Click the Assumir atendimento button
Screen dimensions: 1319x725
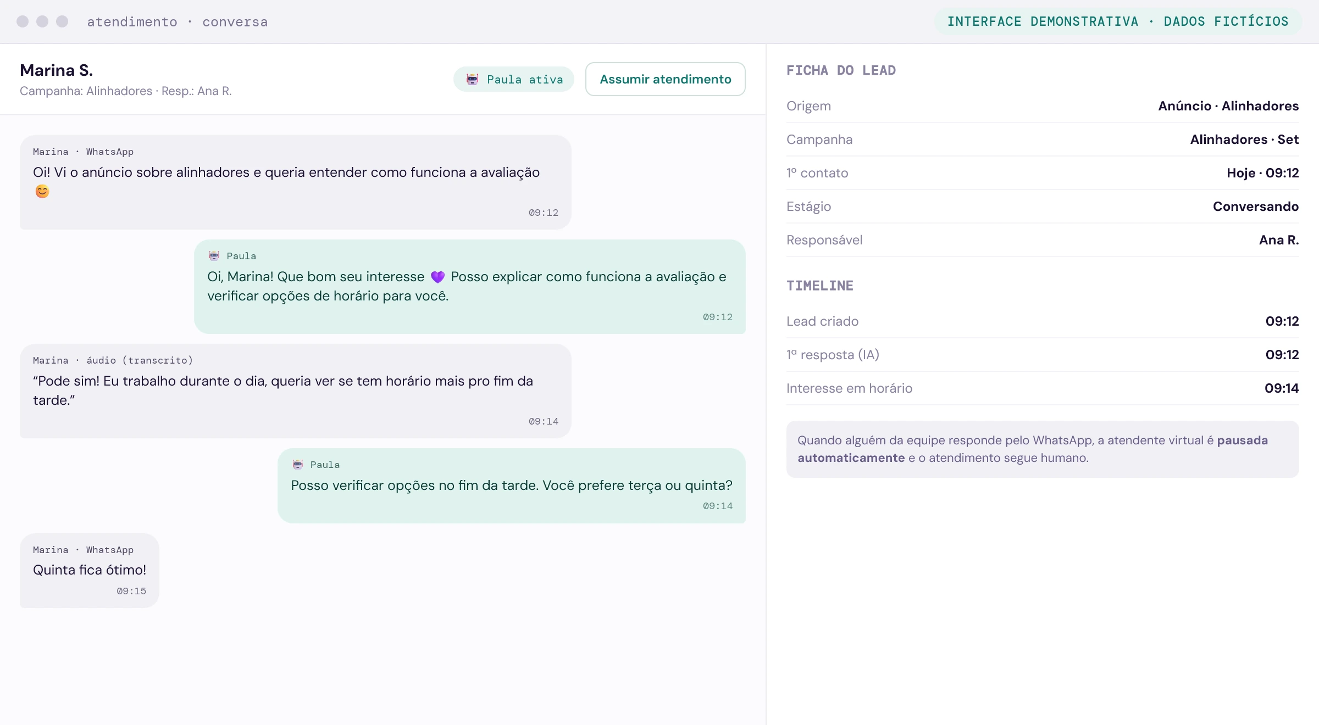coord(665,79)
